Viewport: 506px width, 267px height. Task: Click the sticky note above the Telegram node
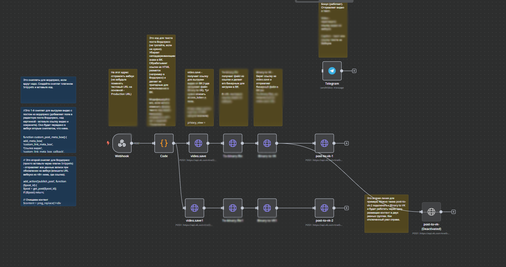333,29
